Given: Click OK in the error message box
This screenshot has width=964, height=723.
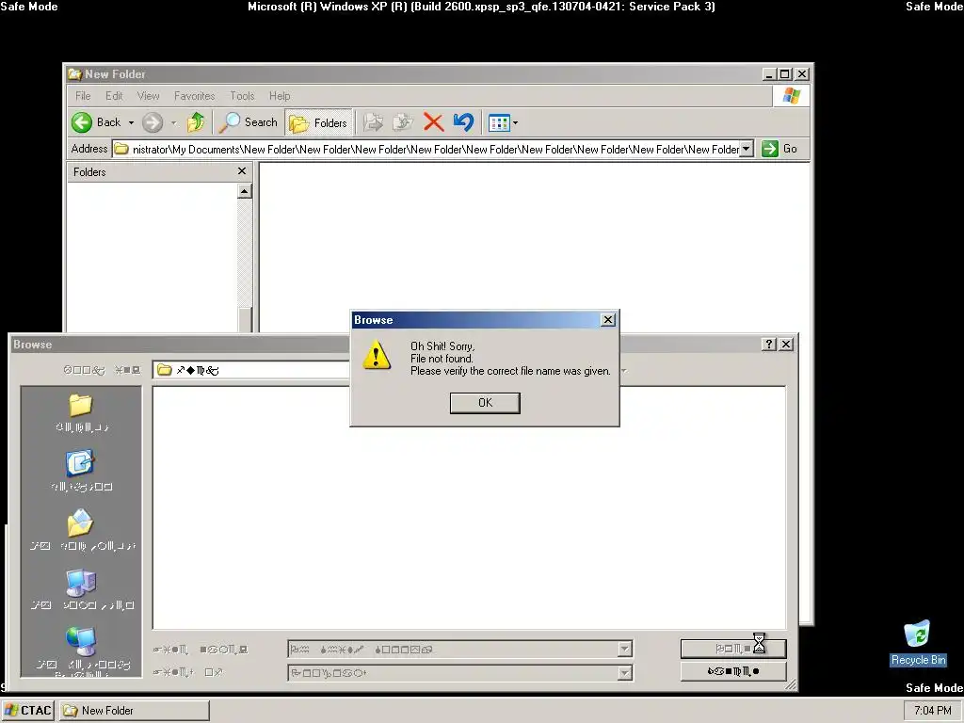Looking at the screenshot, I should pyautogui.click(x=485, y=403).
